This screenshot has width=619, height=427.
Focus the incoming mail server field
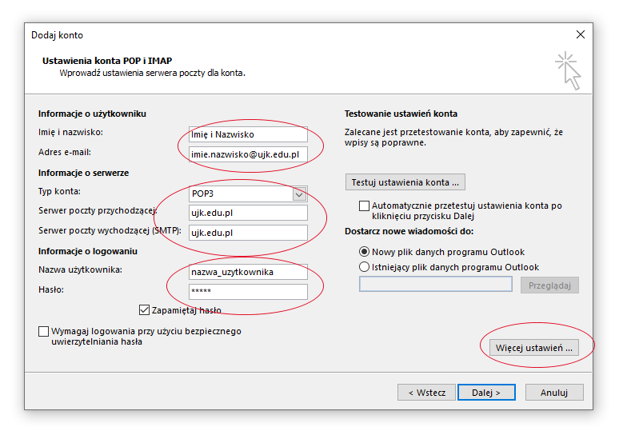click(x=247, y=213)
